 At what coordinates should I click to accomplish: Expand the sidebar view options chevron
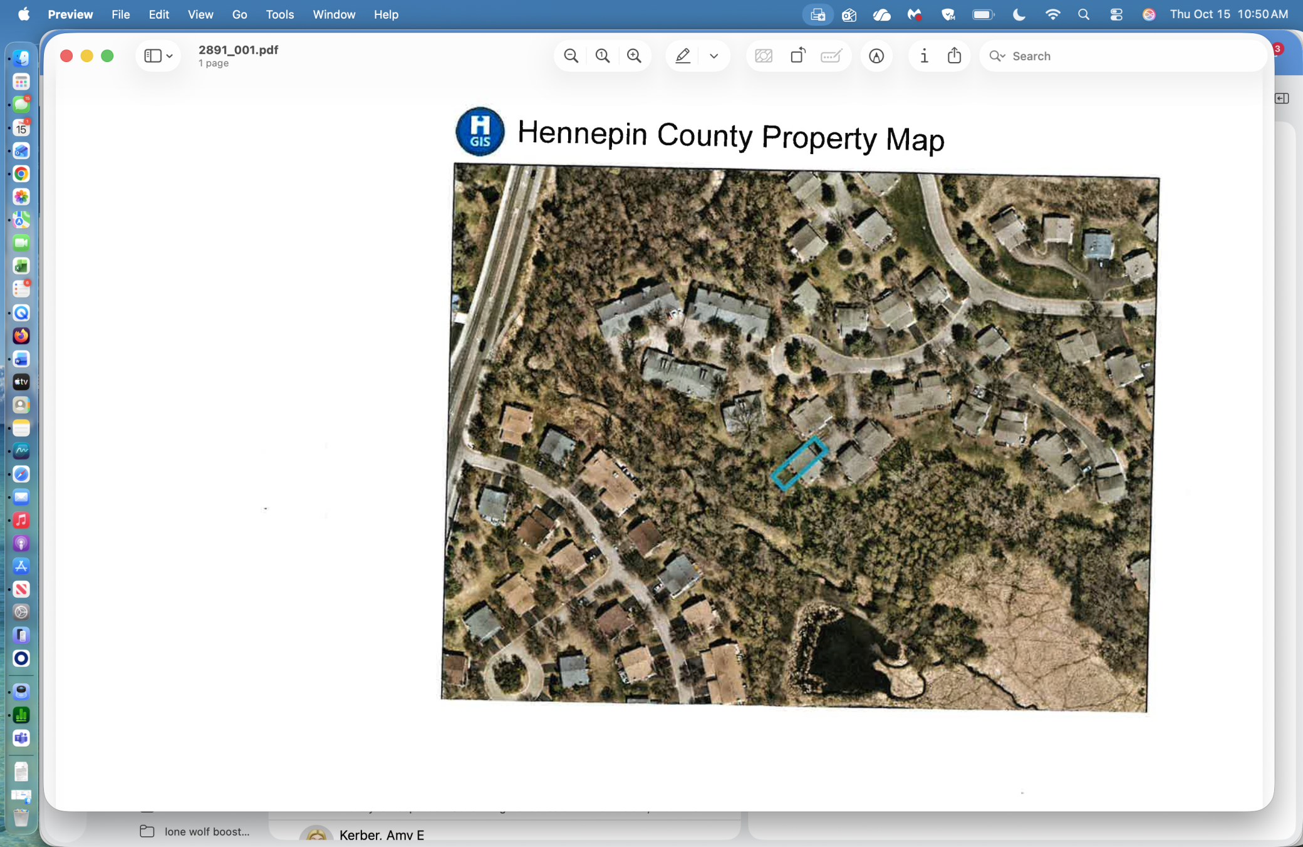tap(170, 56)
